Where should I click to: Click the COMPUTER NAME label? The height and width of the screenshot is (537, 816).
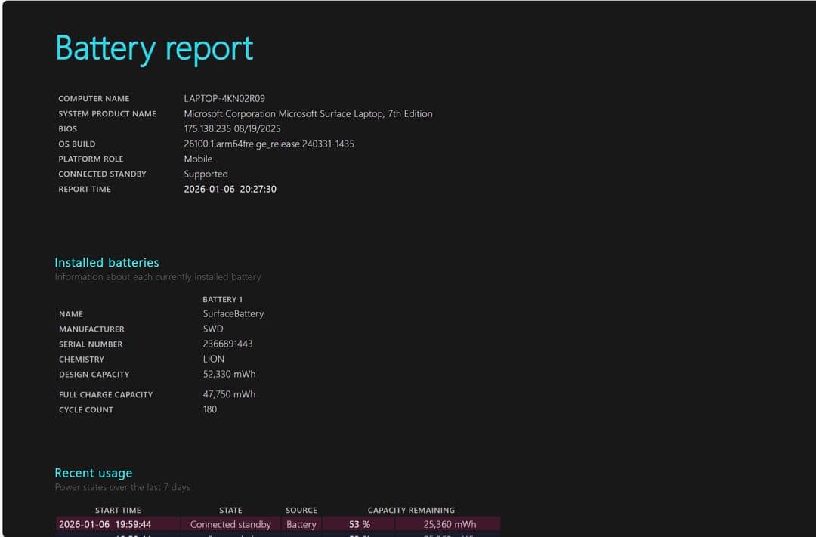[94, 98]
